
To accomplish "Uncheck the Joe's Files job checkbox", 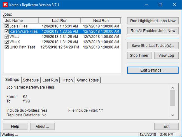I will [7, 26].
